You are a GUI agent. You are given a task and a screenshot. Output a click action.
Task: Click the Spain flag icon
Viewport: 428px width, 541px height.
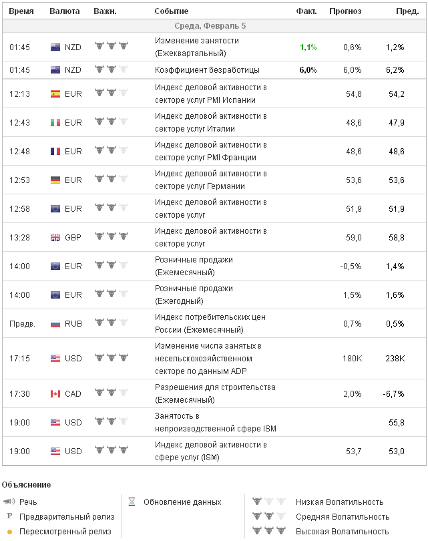pos(56,94)
